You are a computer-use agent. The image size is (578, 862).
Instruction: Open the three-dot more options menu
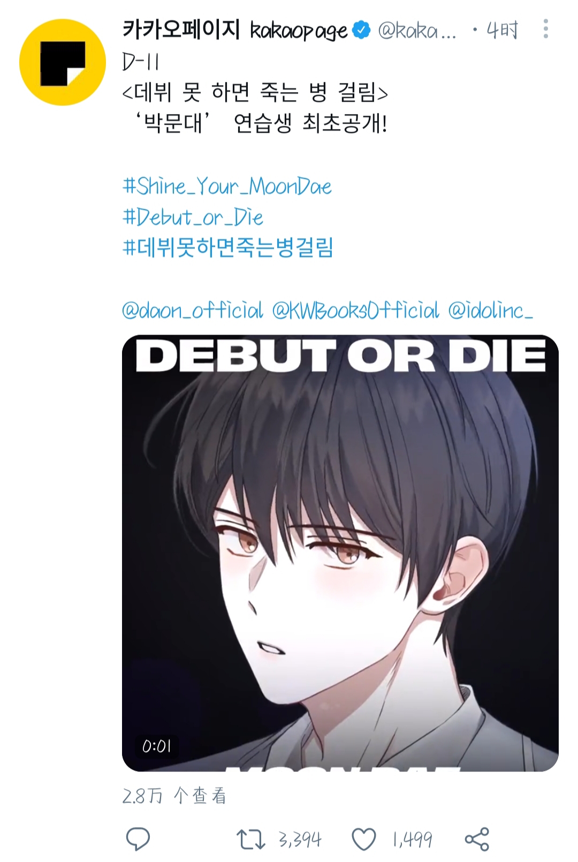coord(545,29)
